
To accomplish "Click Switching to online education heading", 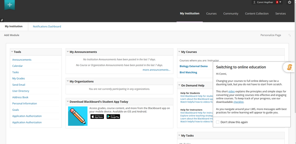I will point(241,67).
